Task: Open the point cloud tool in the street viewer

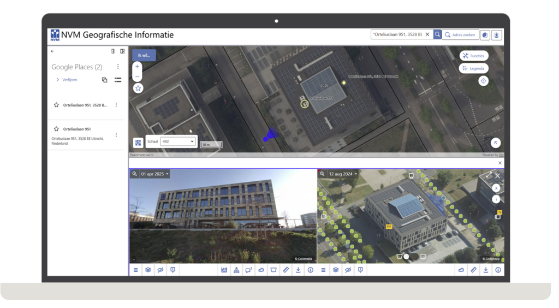Action: 261,270
